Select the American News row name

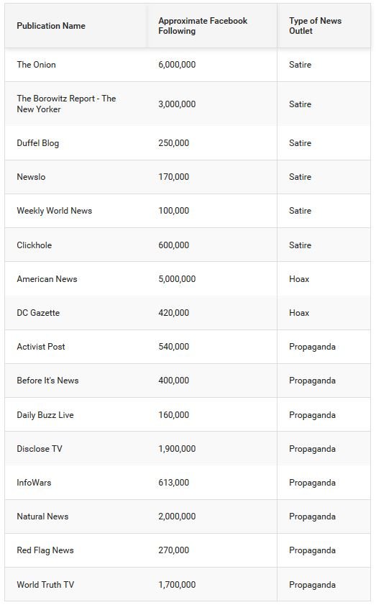(47, 279)
